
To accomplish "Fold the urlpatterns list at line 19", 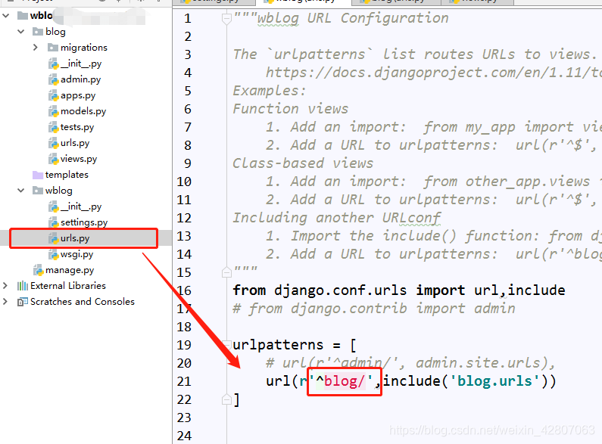I will click(x=226, y=345).
